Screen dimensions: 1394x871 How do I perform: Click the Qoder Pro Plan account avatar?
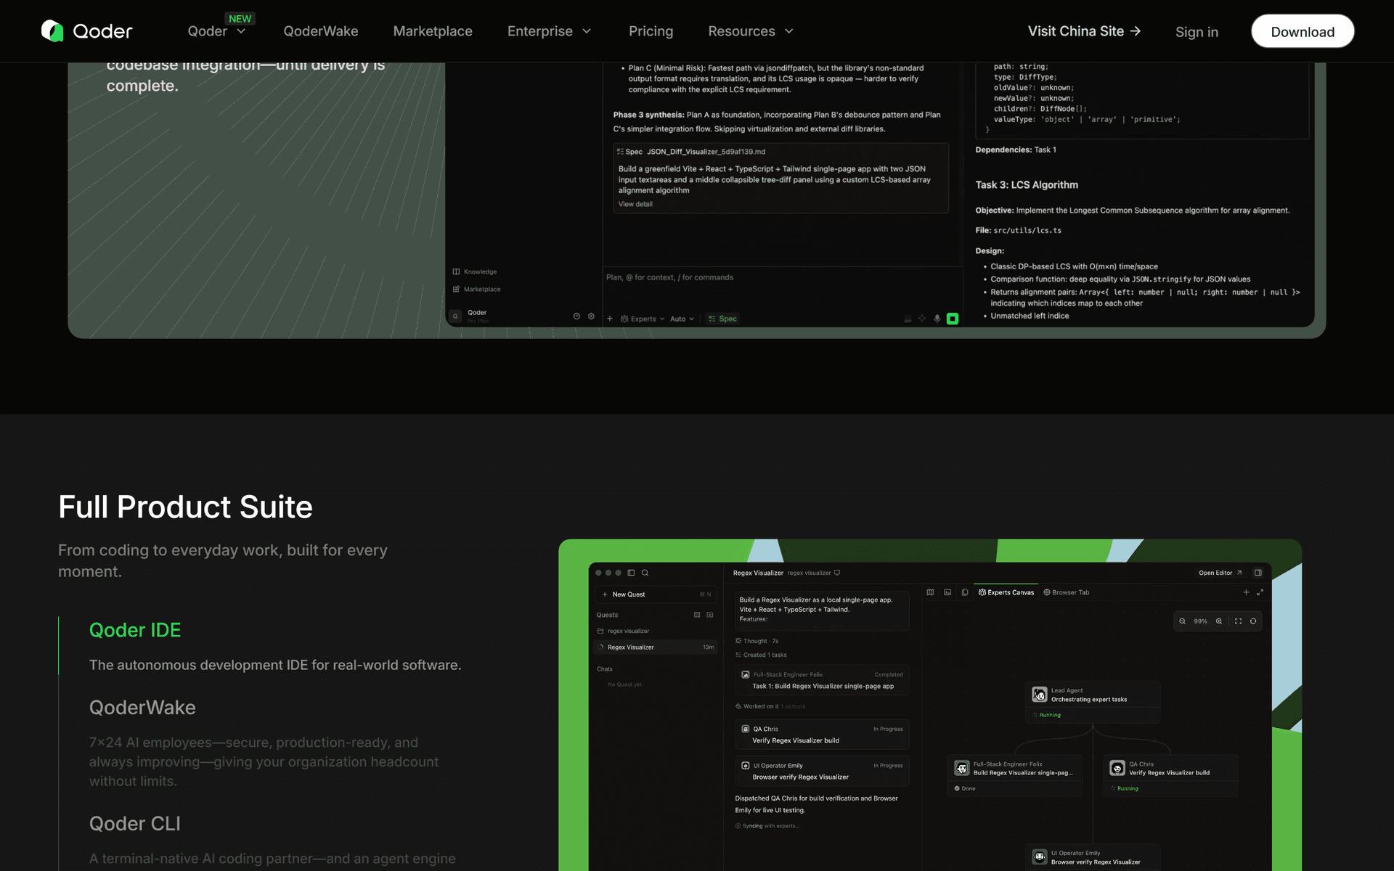[x=455, y=316]
